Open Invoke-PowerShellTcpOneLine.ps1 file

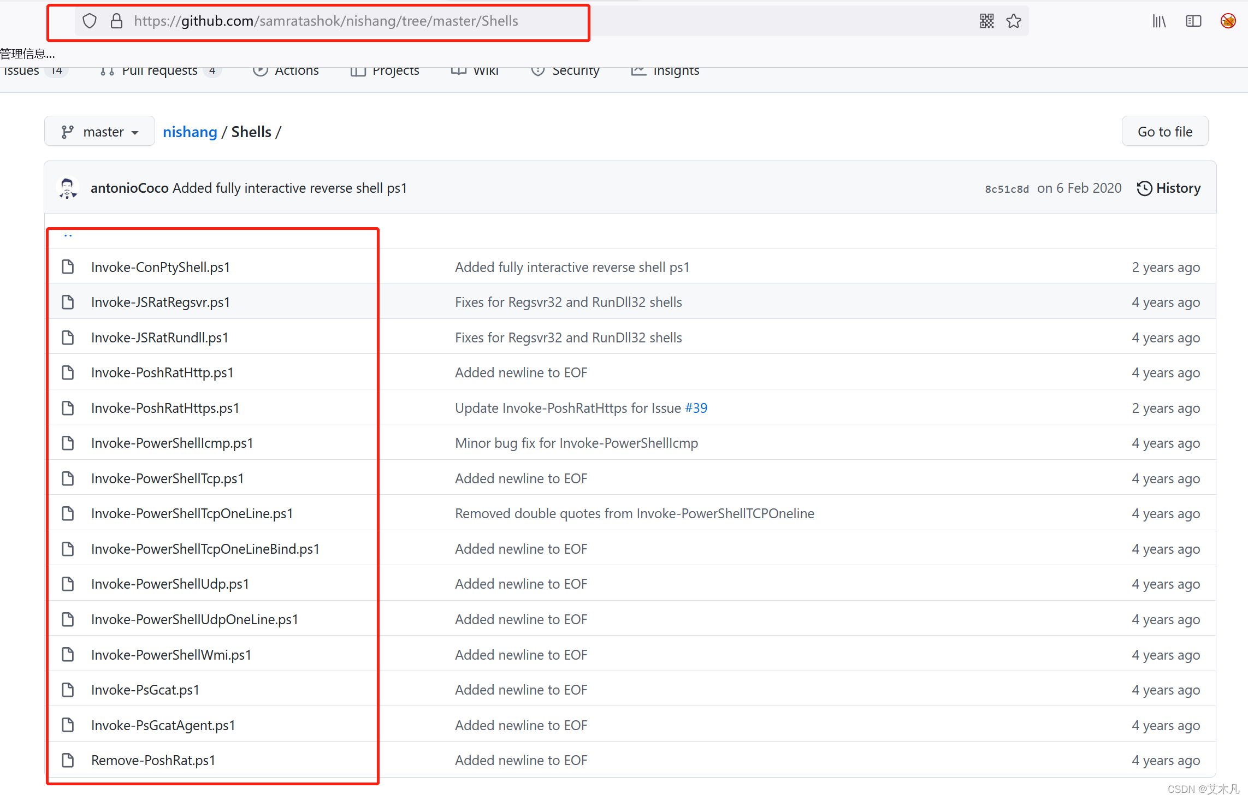[x=192, y=513]
